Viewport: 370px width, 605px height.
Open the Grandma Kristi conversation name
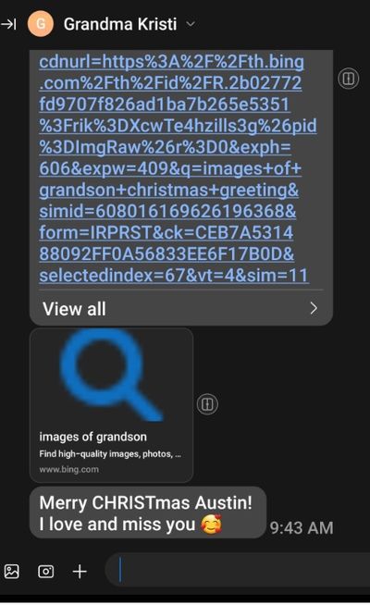click(120, 24)
